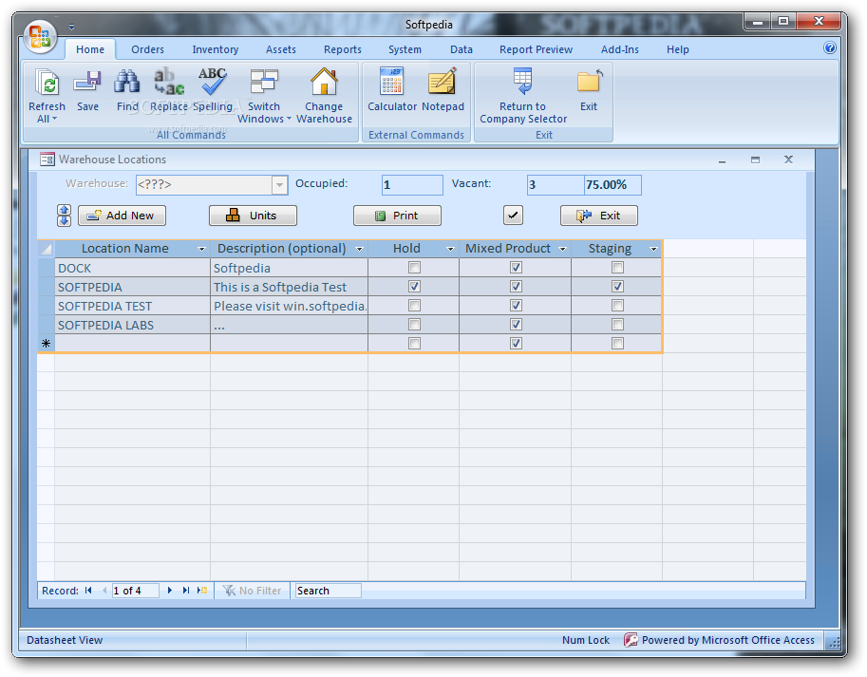Screen dimensions: 867x677
Task: Click the new-record asterisk row selector
Action: click(x=46, y=343)
